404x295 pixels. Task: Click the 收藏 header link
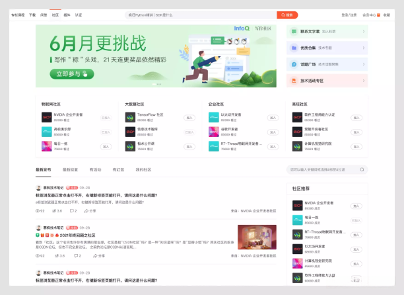coord(387,15)
